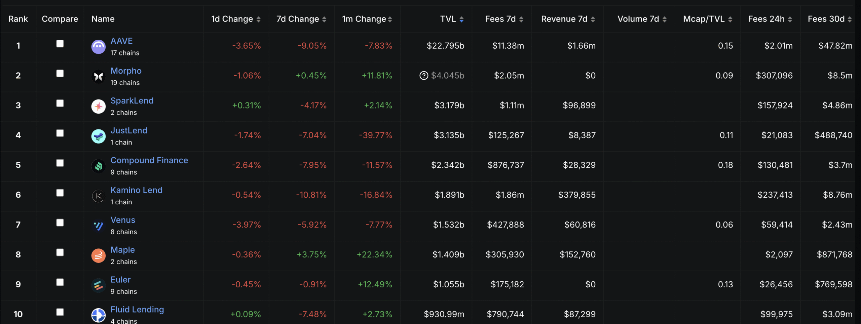The height and width of the screenshot is (324, 861).
Task: Open the Compound Finance protocol link
Action: [x=149, y=160]
